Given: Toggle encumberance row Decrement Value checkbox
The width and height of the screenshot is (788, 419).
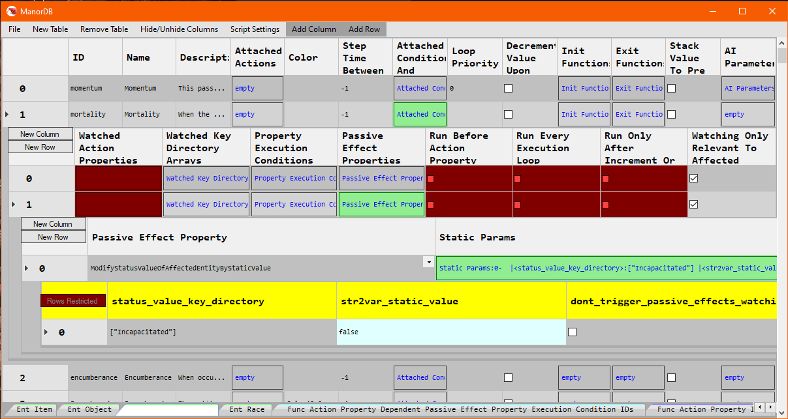Looking at the screenshot, I should click(508, 377).
